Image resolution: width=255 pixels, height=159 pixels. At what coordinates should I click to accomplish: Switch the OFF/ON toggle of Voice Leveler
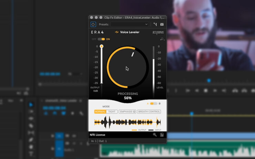click(x=101, y=39)
